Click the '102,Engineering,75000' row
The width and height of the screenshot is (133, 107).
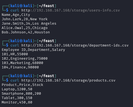coord(25,59)
